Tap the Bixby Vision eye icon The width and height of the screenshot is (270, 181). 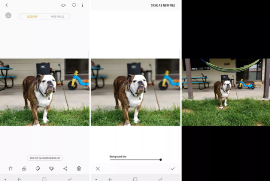click(x=64, y=6)
